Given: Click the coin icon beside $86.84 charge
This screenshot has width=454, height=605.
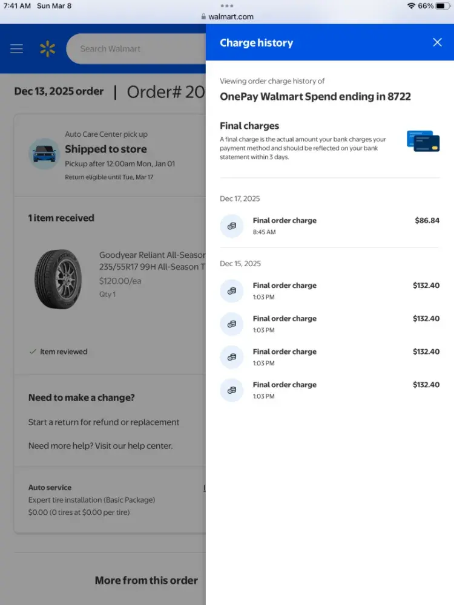Looking at the screenshot, I should click(x=231, y=226).
